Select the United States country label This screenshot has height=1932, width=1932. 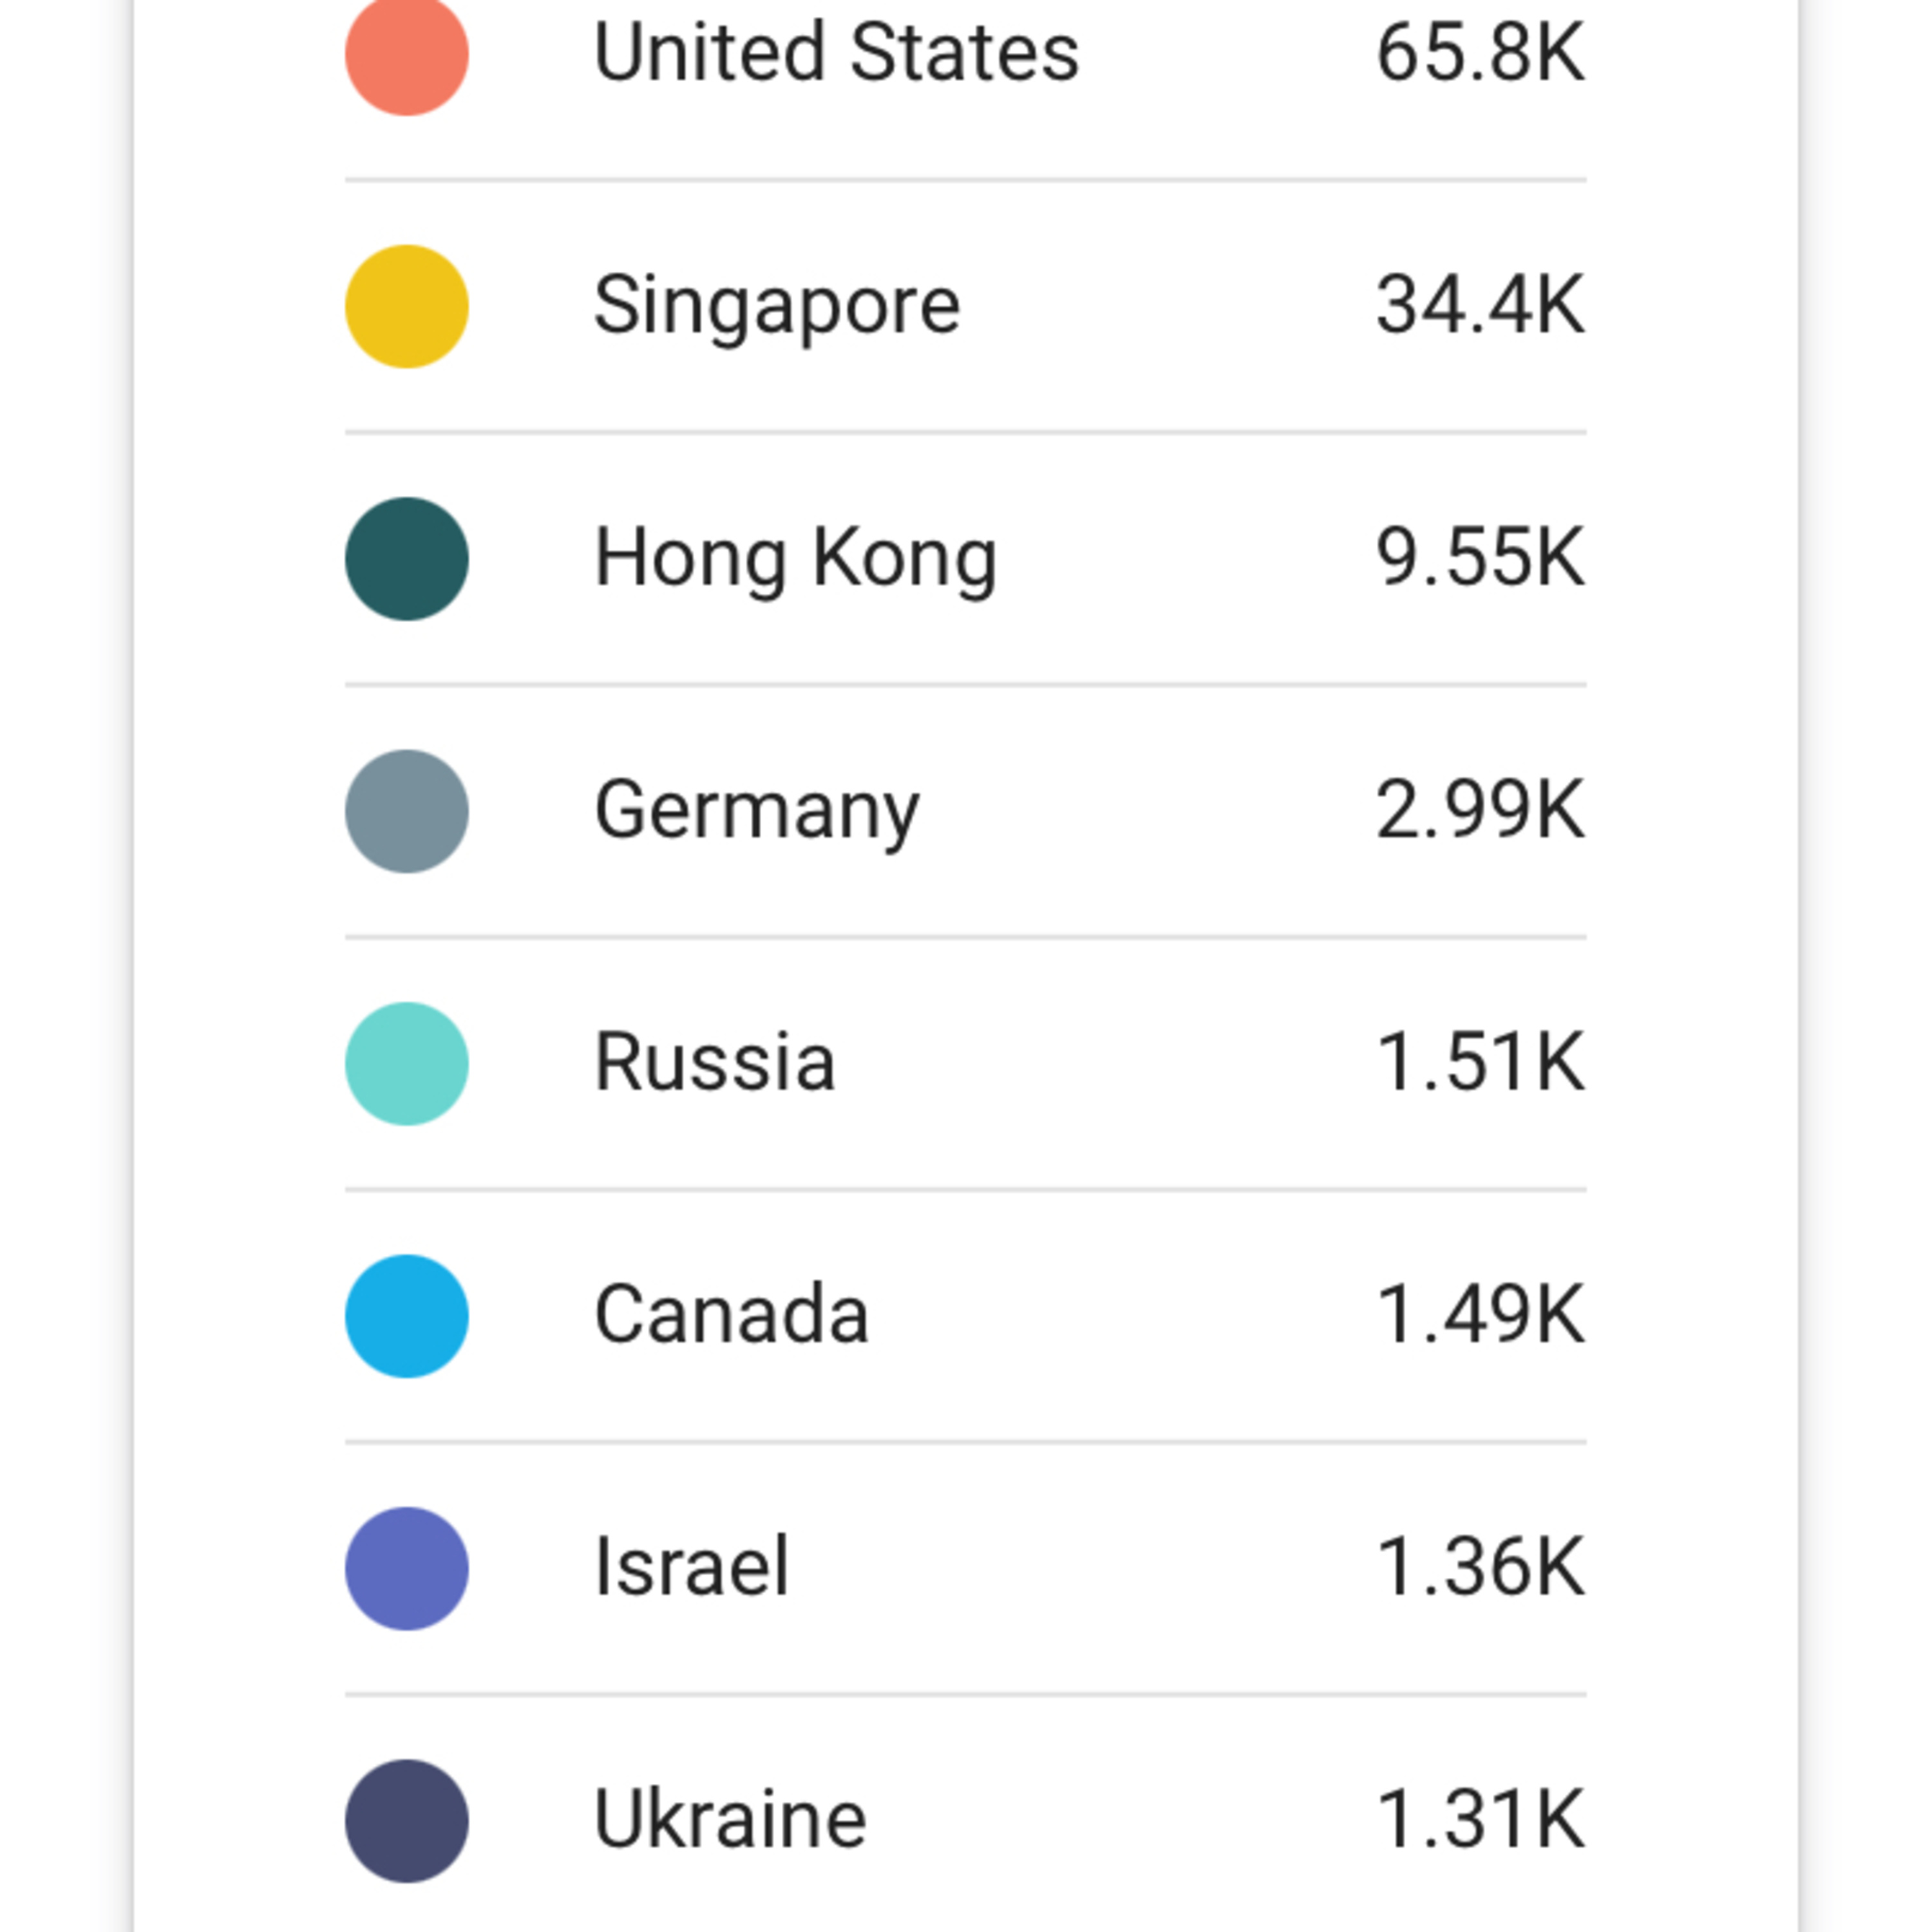coord(836,52)
